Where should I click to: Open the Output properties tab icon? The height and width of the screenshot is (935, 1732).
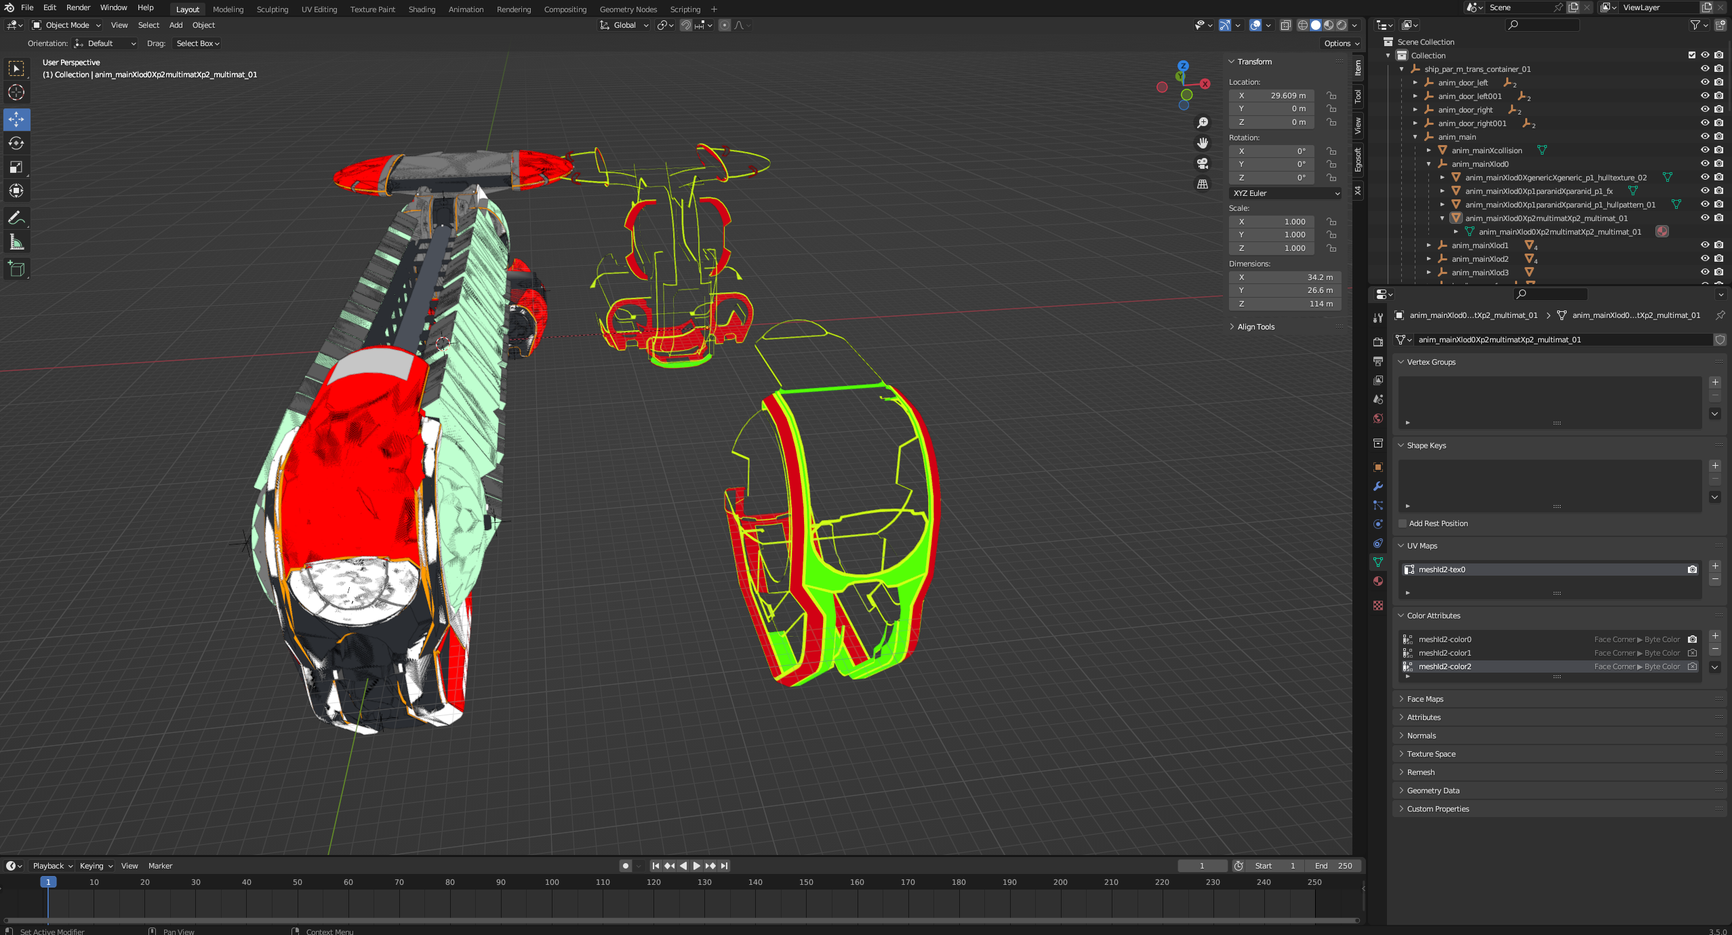1377,361
